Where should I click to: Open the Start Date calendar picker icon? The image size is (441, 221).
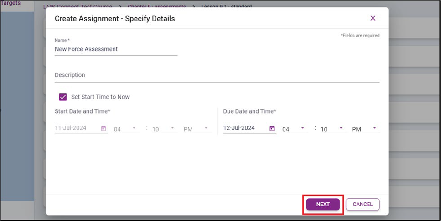click(103, 129)
